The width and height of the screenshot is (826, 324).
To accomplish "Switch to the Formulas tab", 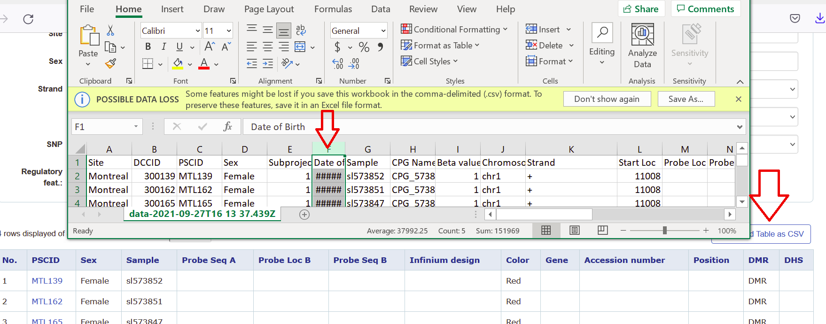I will tap(333, 9).
